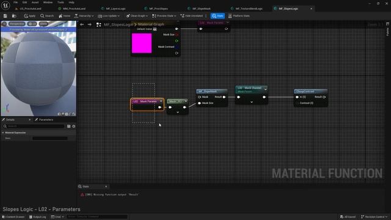Toggle Platform Stats
The image size is (391, 220).
pos(239,16)
